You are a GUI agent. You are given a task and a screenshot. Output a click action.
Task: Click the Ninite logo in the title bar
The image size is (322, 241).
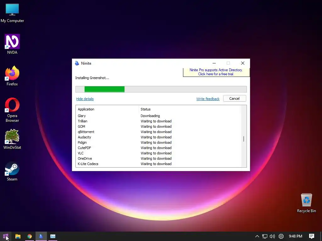pyautogui.click(x=77, y=63)
